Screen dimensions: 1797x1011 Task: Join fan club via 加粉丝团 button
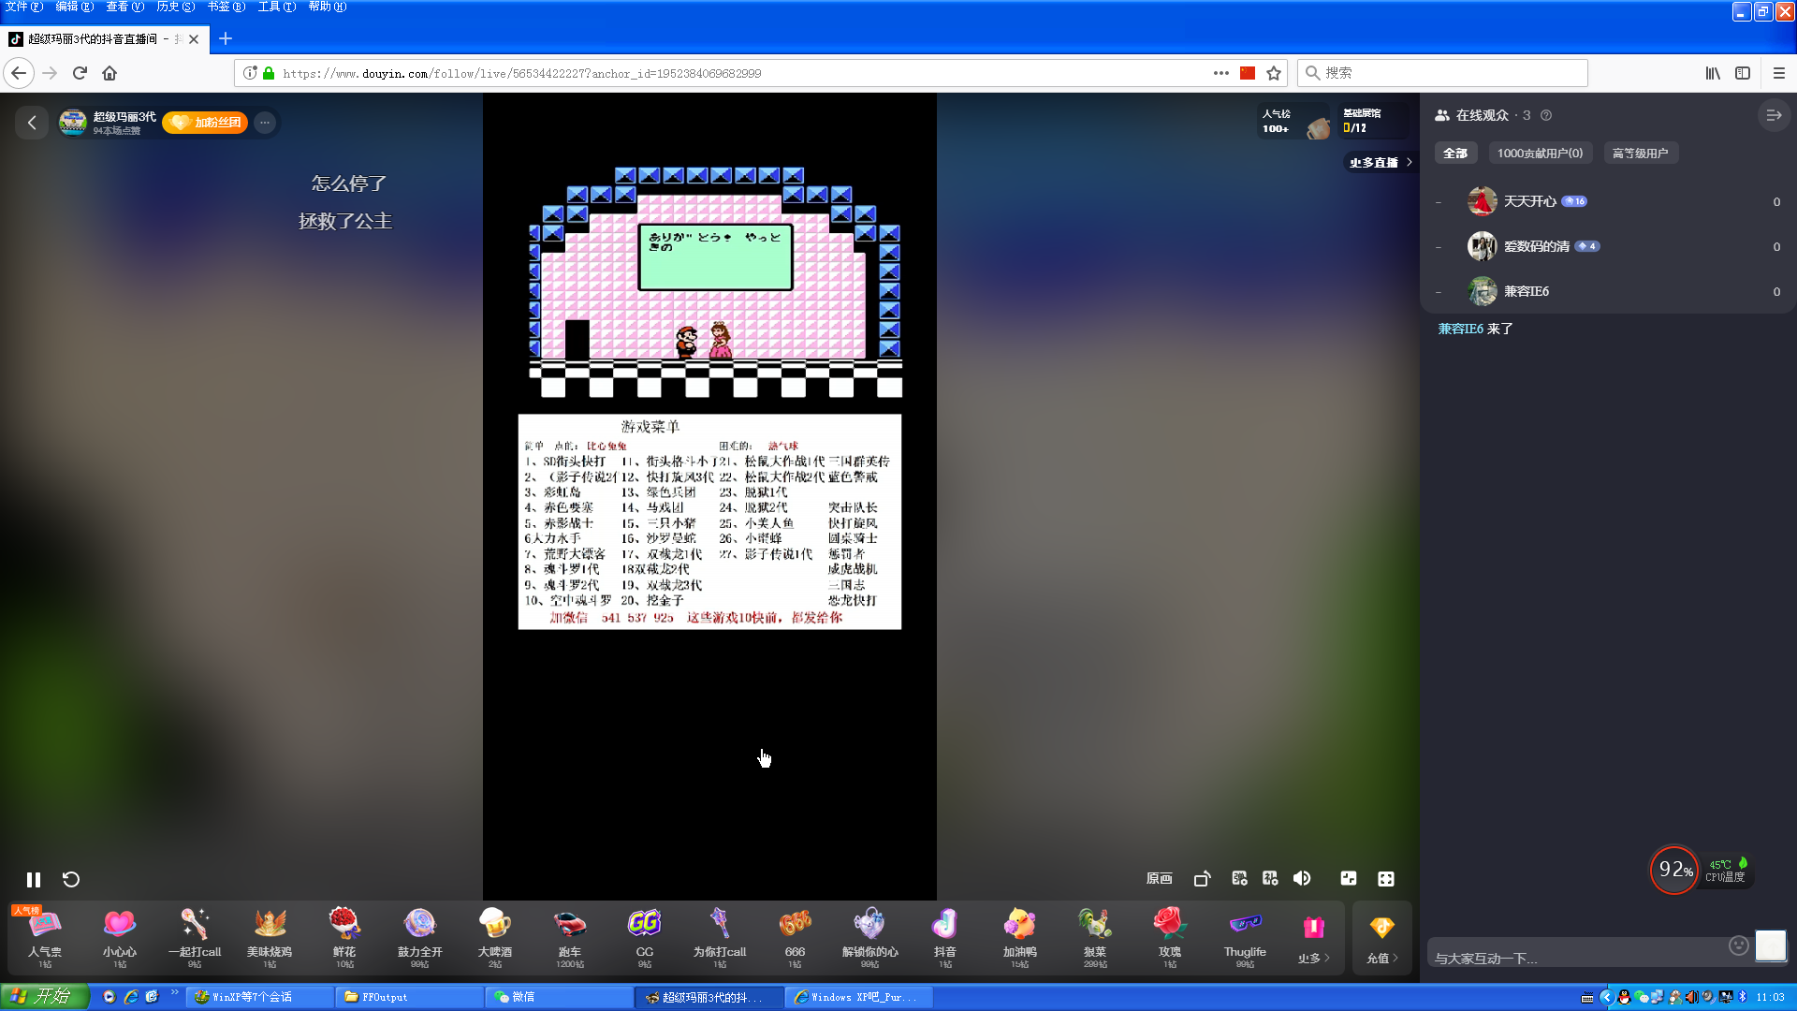205,123
